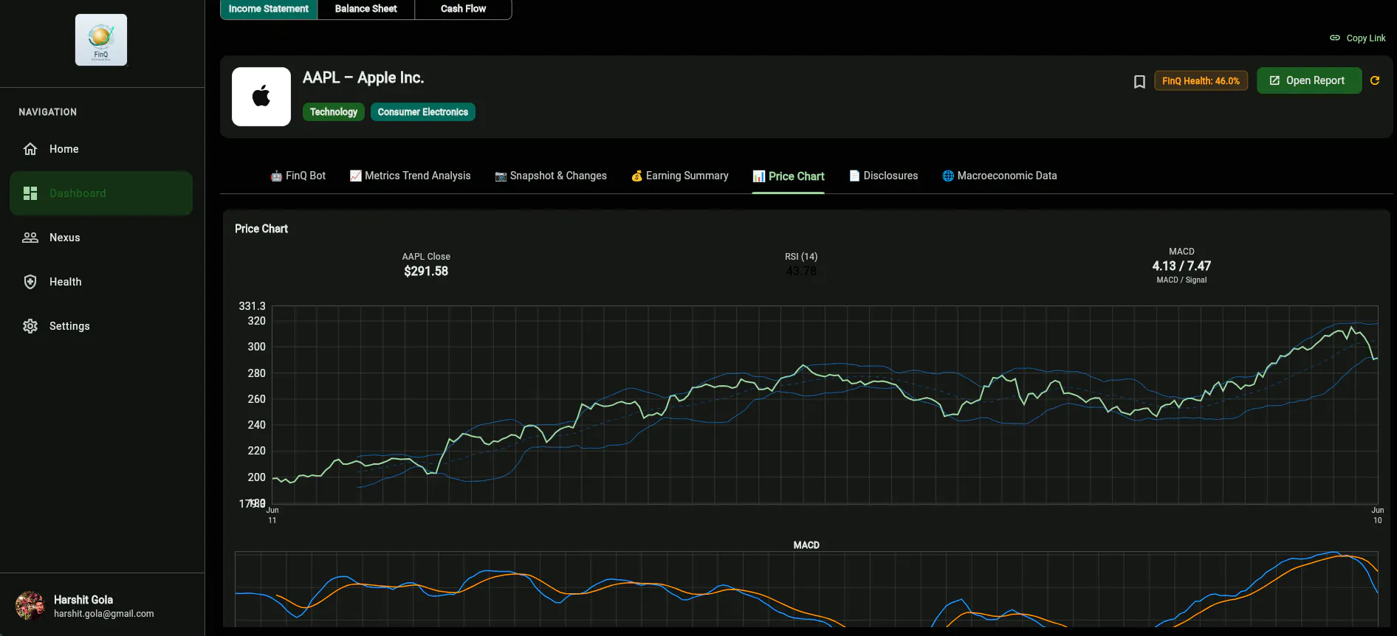Viewport: 1397px width, 636px height.
Task: Click the MACD chart title
Action: 806,545
